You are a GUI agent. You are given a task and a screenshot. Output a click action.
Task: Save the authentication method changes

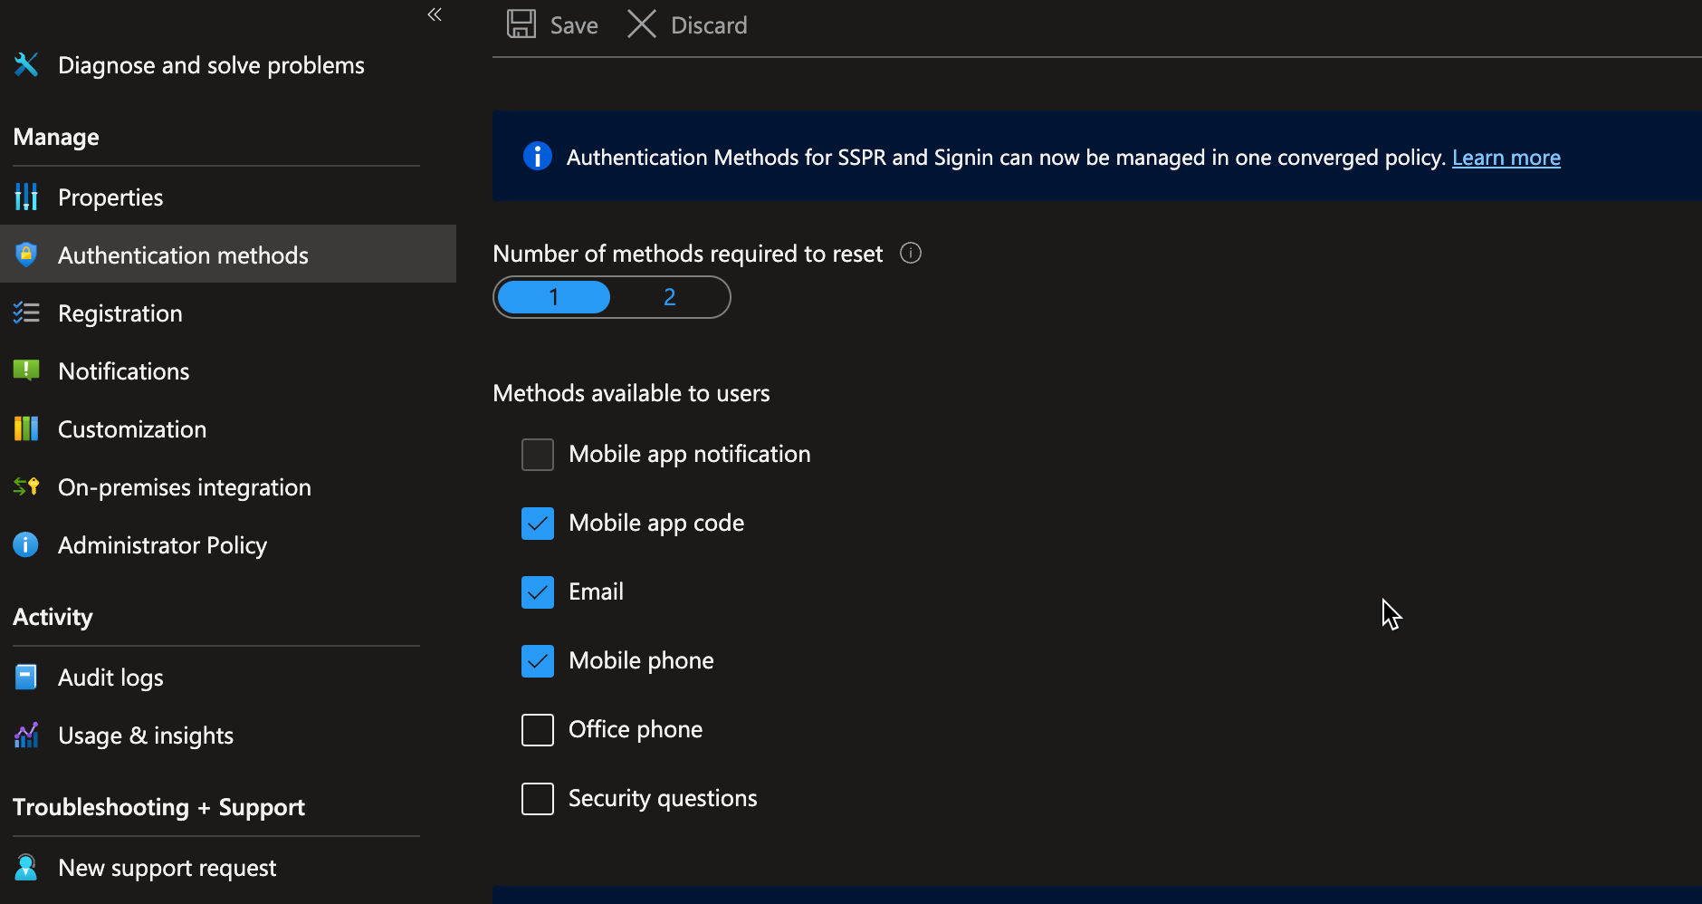click(x=553, y=25)
